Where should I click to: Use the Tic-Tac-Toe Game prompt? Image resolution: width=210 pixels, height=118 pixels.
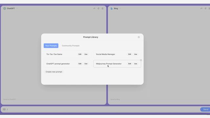pos(86,54)
